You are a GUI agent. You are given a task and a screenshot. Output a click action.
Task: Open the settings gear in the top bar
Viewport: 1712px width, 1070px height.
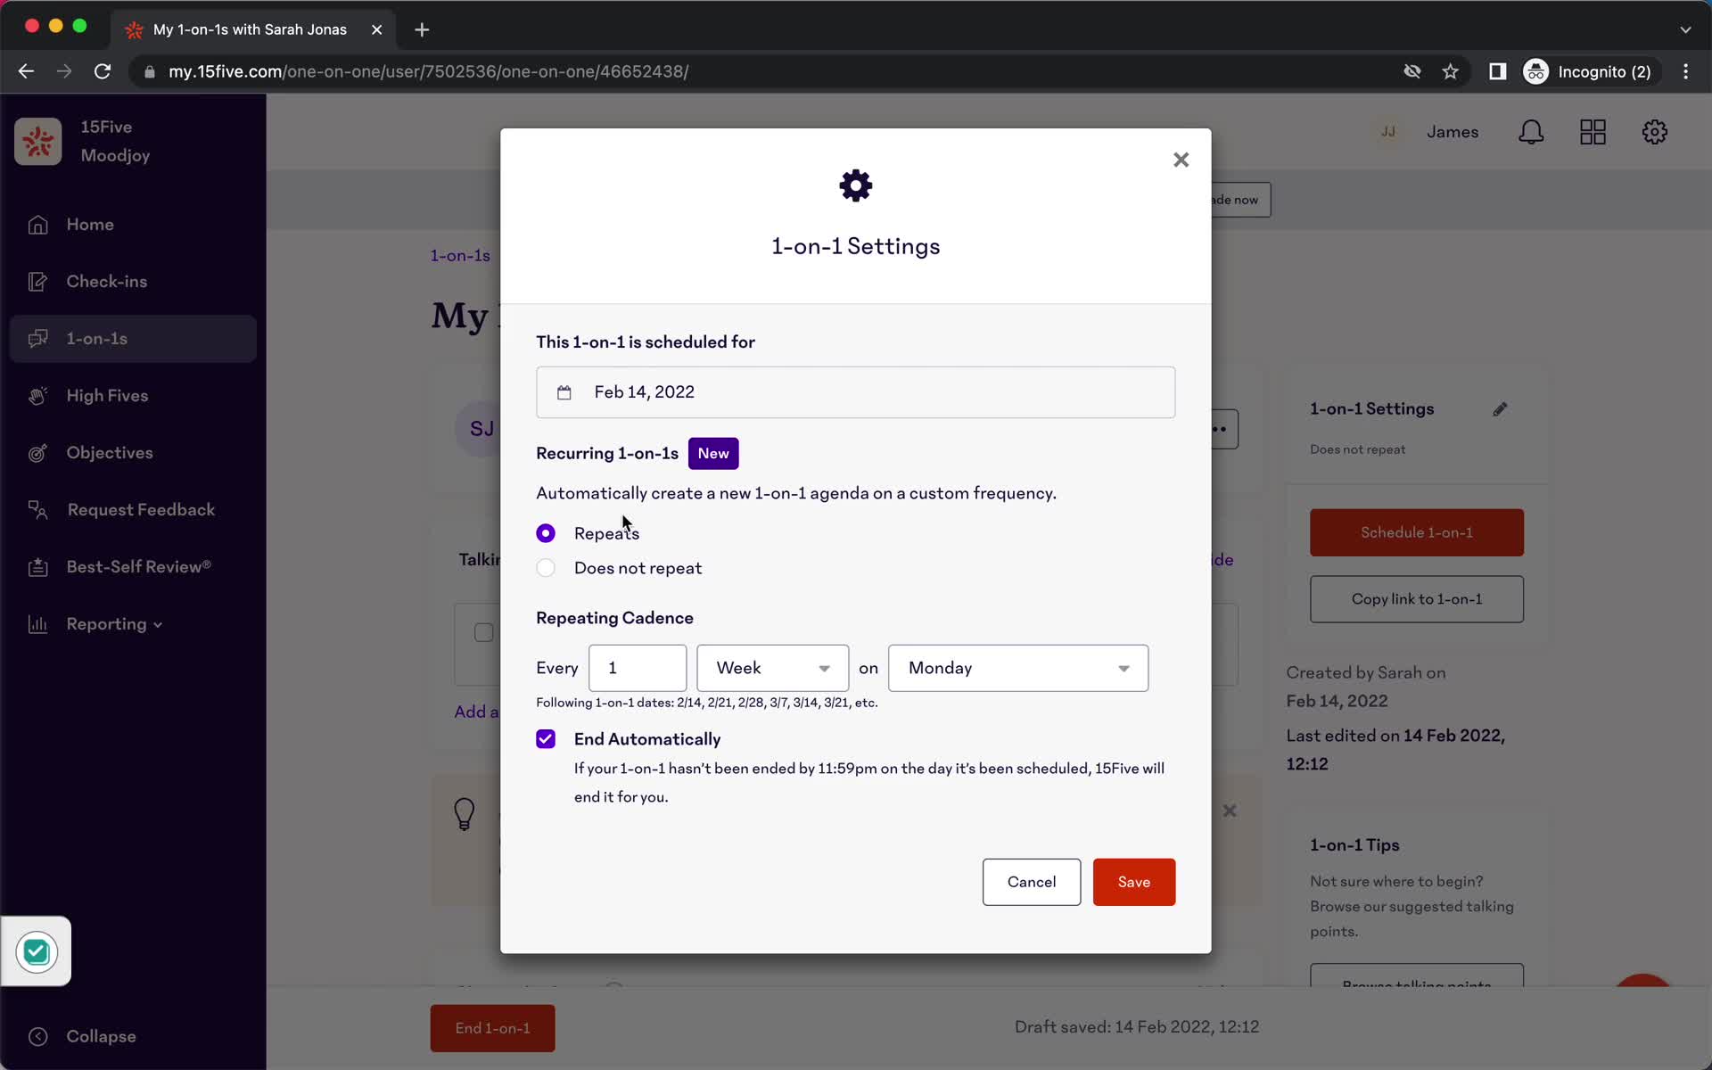click(x=1654, y=132)
